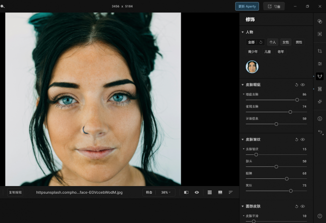
Task: Collapse the 皮肤皱纹 section
Action: [x=243, y=140]
